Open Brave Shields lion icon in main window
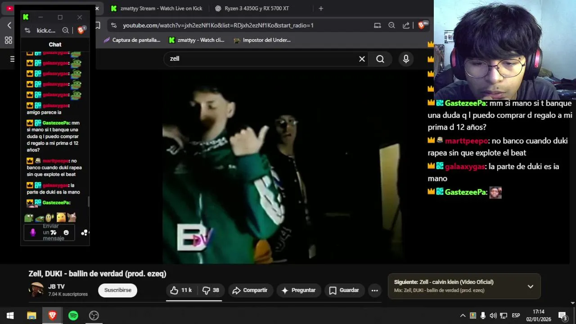576x324 pixels. tap(422, 26)
